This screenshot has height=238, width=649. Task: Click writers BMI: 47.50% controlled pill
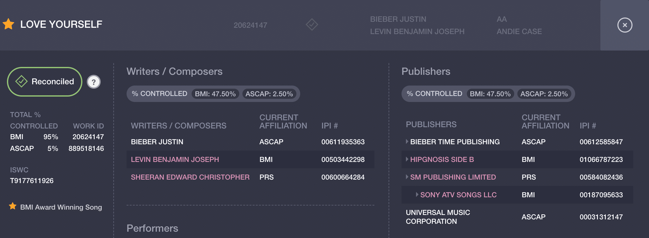pyautogui.click(x=215, y=94)
